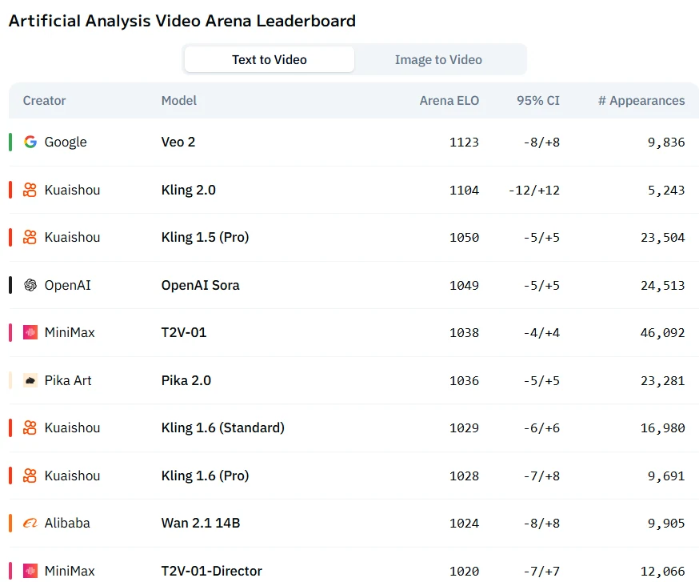
Task: Select the Pika 2.0 model name
Action: pos(186,380)
